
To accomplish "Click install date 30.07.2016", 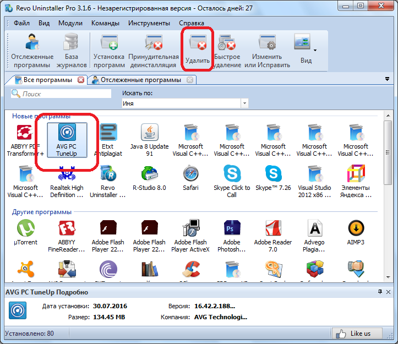I will [110, 306].
